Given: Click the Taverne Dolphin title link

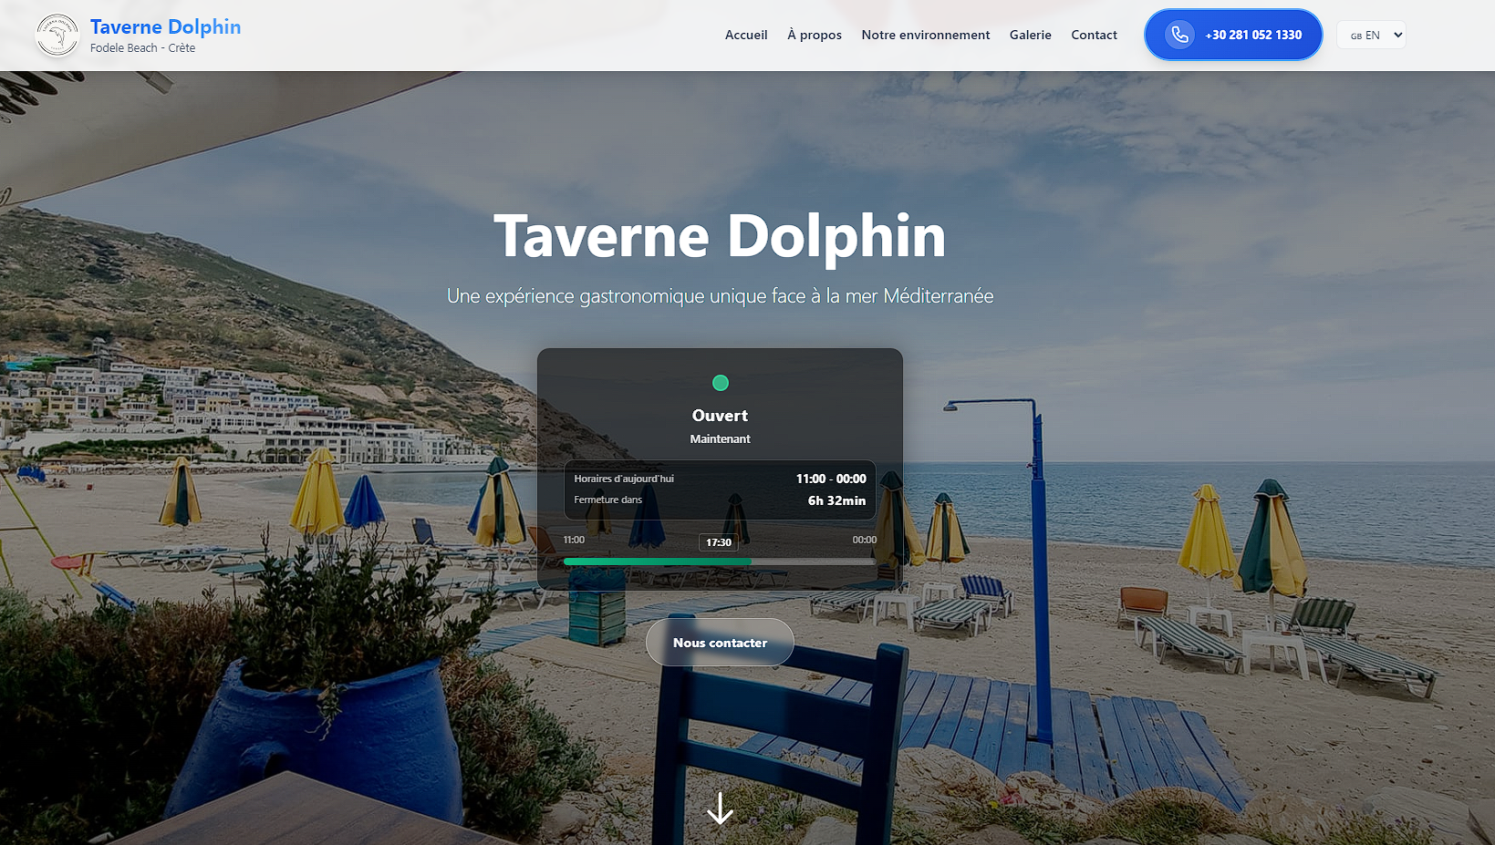Looking at the screenshot, I should tap(165, 26).
